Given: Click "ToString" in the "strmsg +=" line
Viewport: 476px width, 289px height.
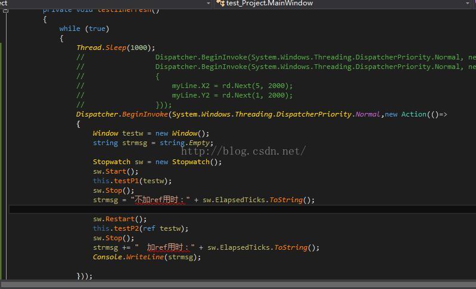Looking at the screenshot, I should [x=291, y=247].
